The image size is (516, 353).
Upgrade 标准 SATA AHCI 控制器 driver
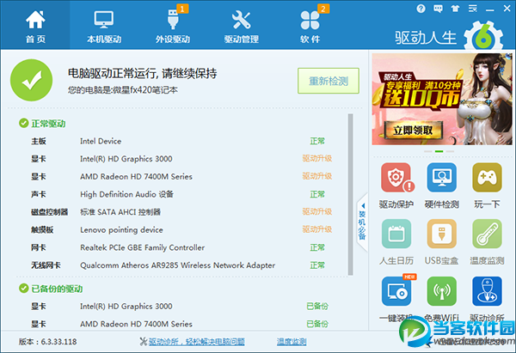coord(316,211)
